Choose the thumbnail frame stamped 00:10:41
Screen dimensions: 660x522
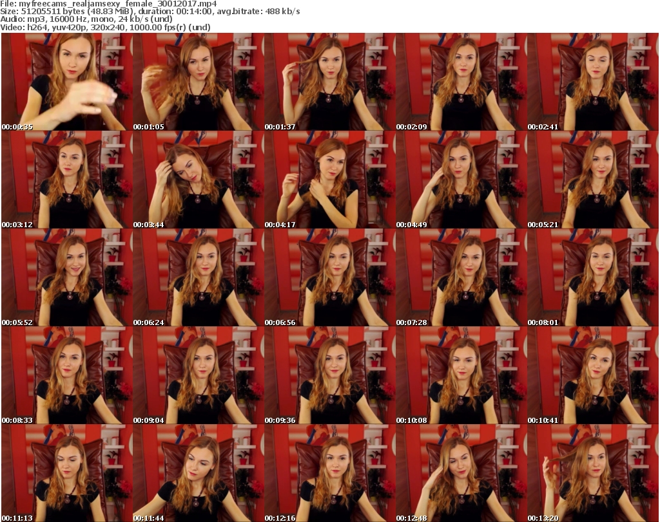click(593, 375)
